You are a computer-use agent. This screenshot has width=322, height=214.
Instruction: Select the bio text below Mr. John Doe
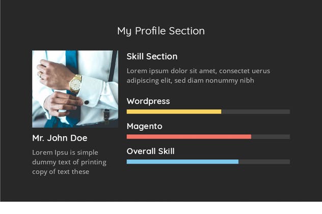pos(69,162)
